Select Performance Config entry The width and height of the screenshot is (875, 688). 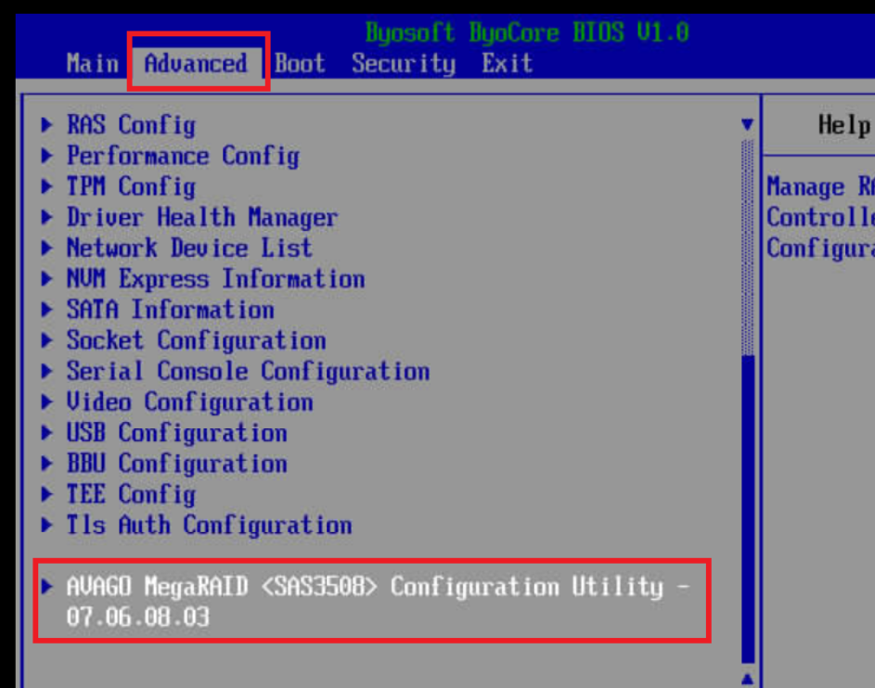[x=182, y=156]
